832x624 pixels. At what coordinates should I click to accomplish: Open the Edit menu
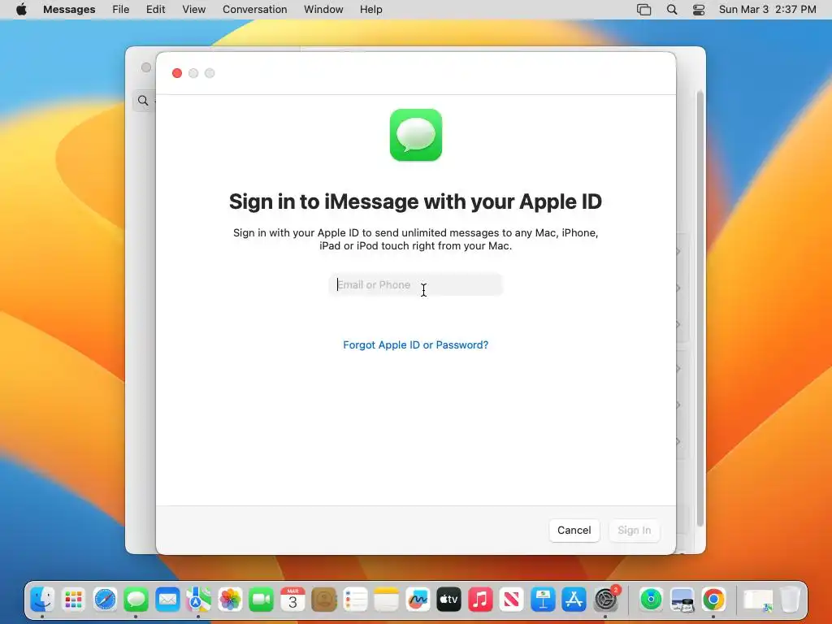tap(155, 10)
